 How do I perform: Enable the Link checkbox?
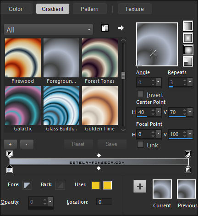click(141, 145)
